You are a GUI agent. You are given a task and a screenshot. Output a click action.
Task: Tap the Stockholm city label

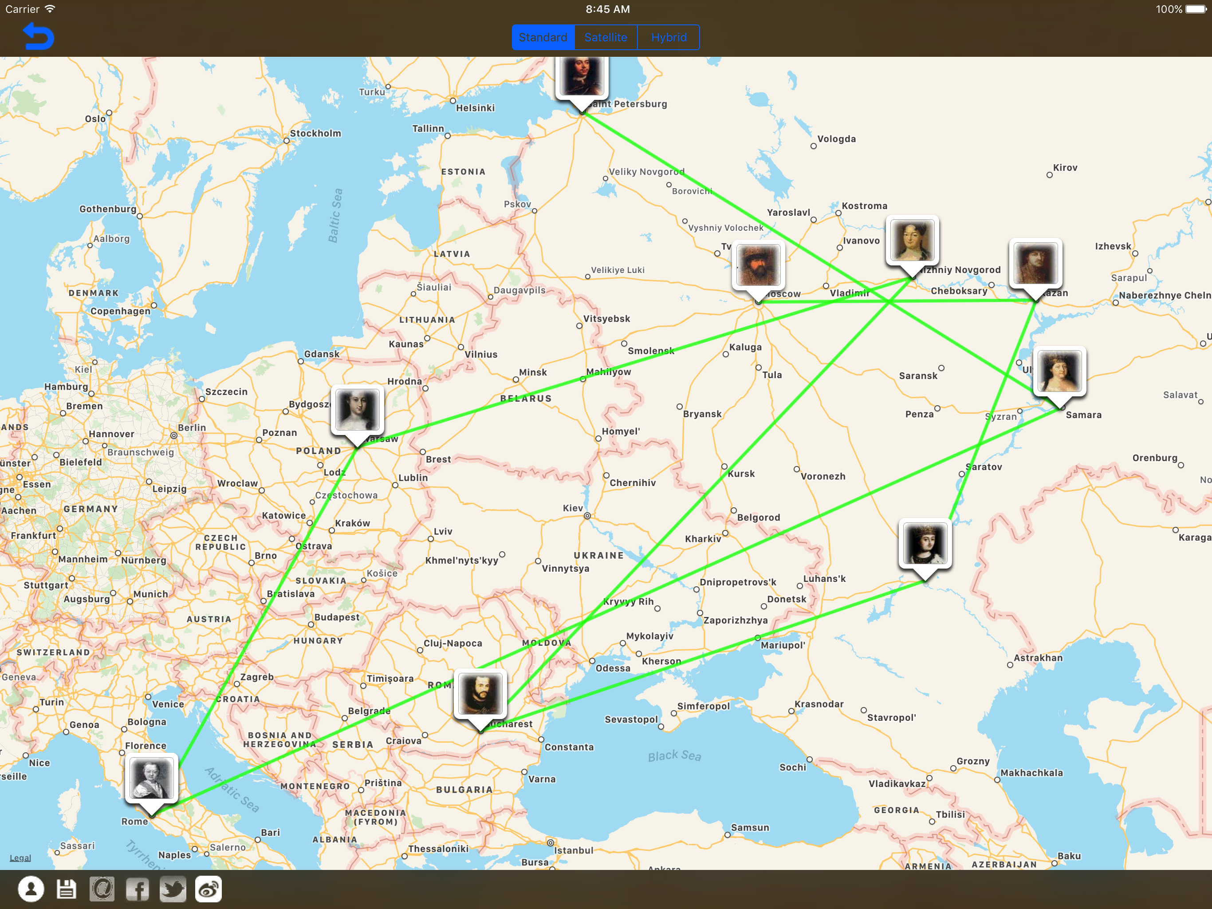pos(315,133)
